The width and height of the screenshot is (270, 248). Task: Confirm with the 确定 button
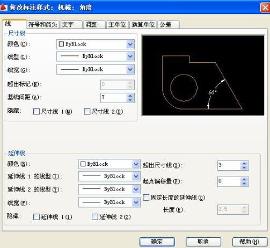pos(157,242)
